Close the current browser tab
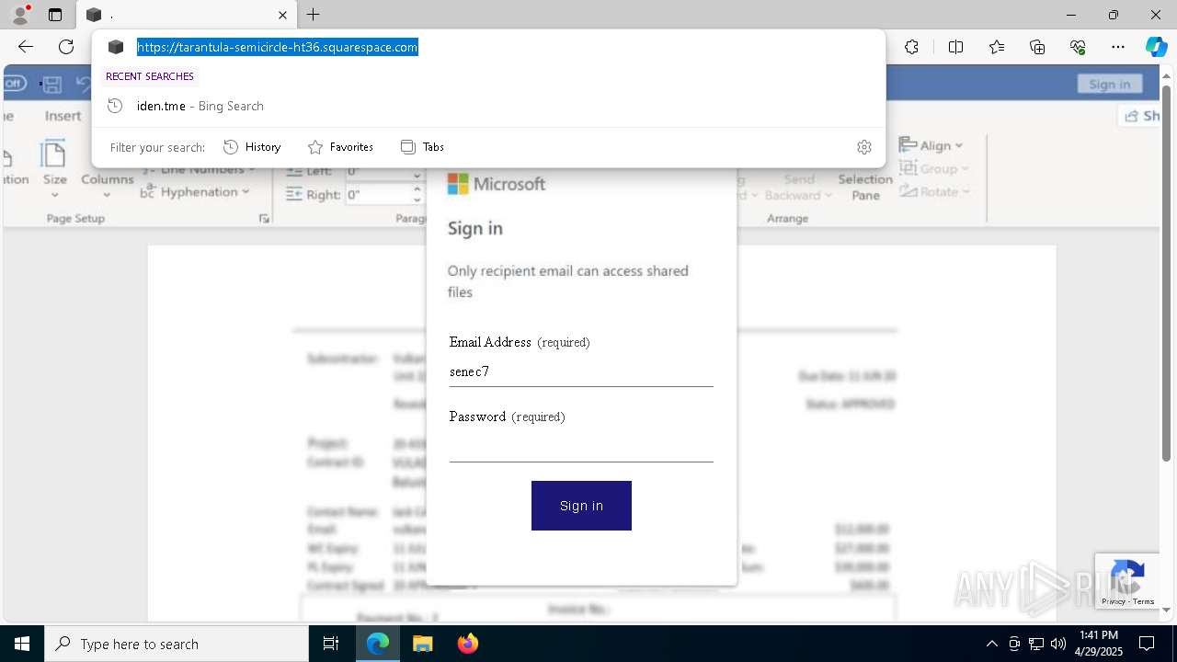This screenshot has width=1177, height=662. coord(282,15)
